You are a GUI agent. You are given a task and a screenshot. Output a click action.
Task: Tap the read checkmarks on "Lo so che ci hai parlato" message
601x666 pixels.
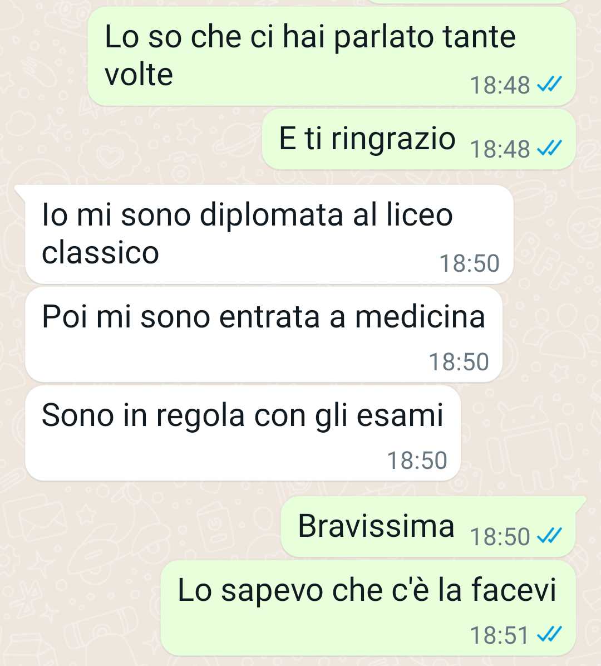click(549, 84)
